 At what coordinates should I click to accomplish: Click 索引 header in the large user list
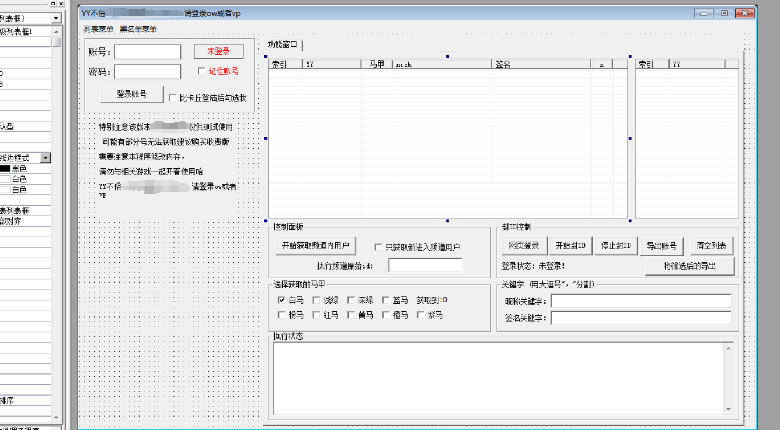285,64
